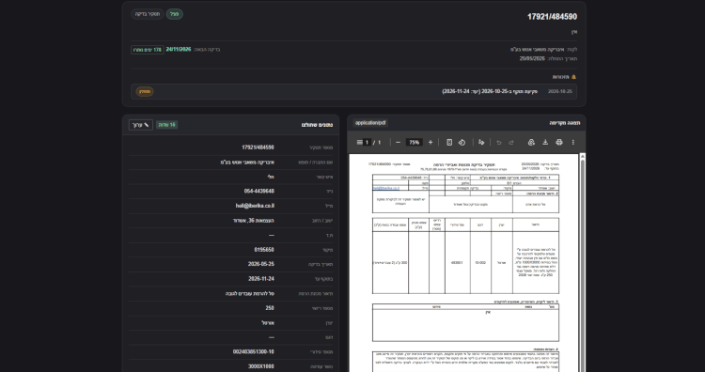Click the 178 days remaining badge
705x372 pixels.
147,50
